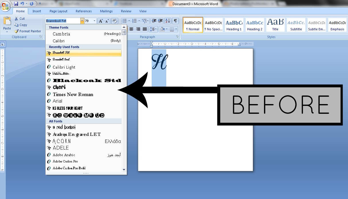
Task: Center align the text
Action: (131, 29)
